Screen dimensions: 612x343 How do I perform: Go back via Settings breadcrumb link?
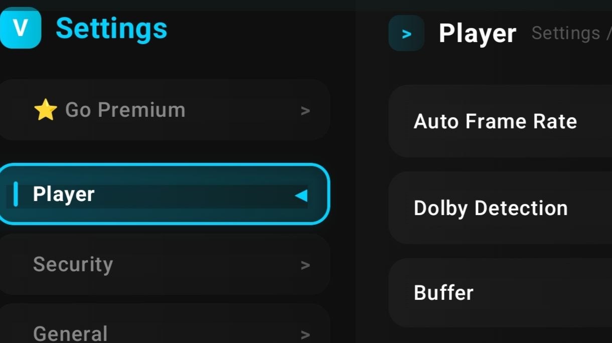coord(566,33)
